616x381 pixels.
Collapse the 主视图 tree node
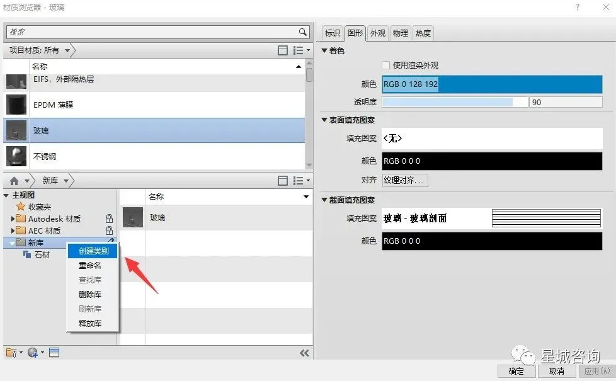pos(6,195)
